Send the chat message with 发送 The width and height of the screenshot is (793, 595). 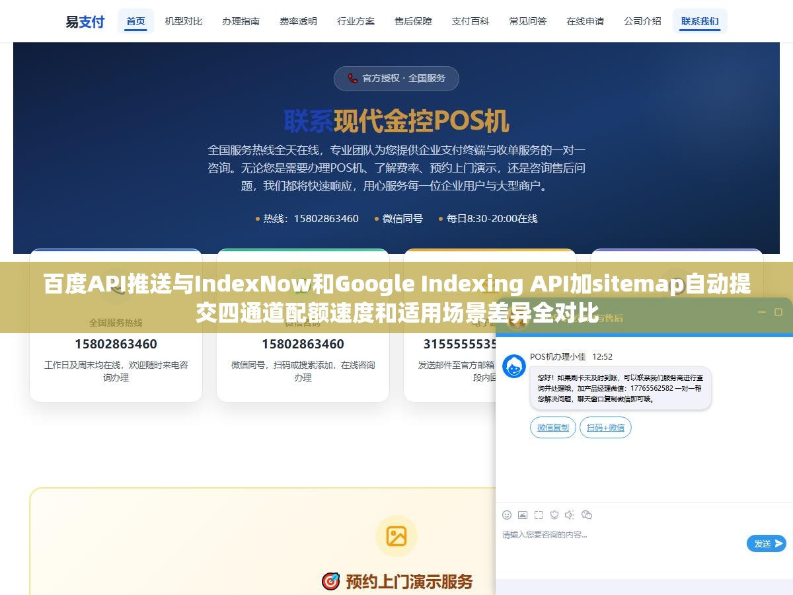point(767,543)
